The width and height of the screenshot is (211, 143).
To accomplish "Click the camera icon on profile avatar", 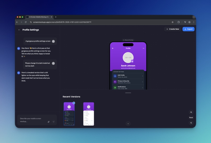I will coord(132,61).
